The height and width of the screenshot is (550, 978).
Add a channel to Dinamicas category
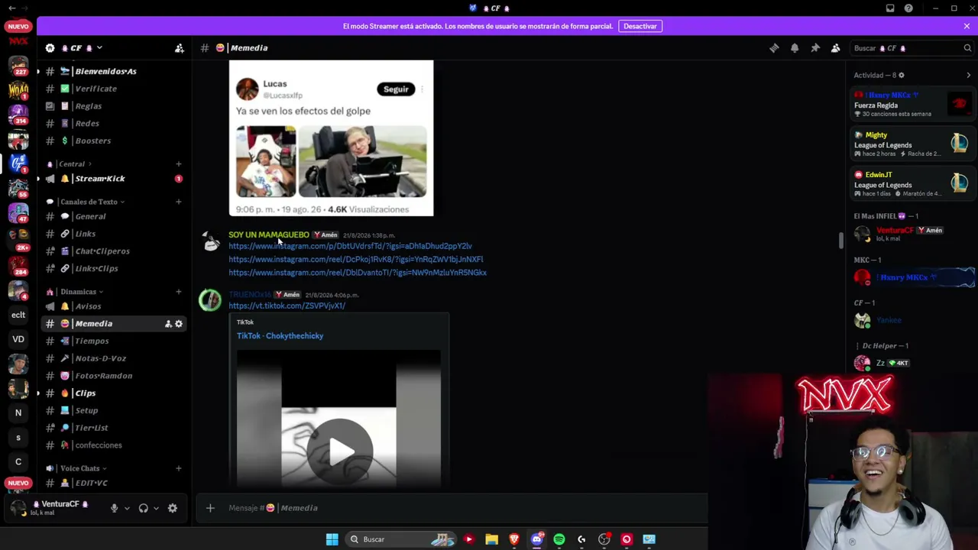click(x=179, y=292)
